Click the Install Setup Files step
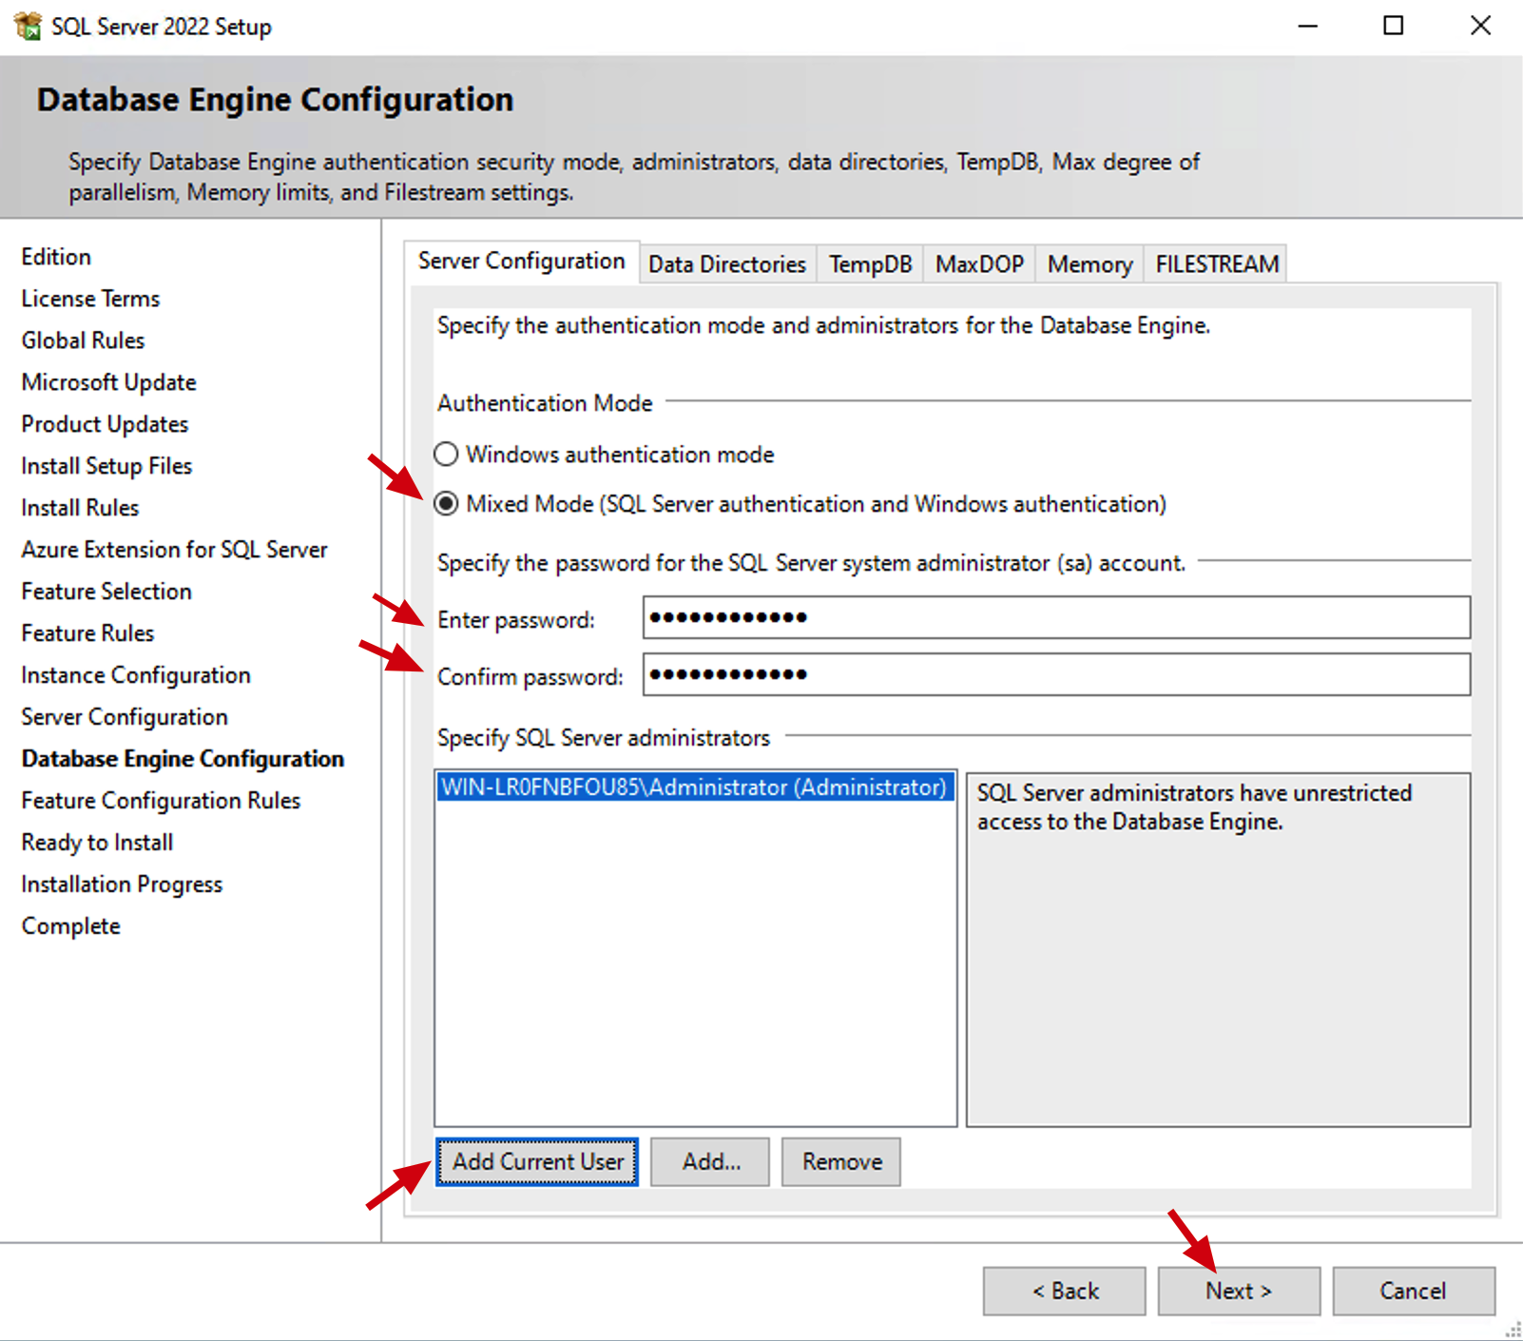The height and width of the screenshot is (1341, 1523). click(107, 466)
